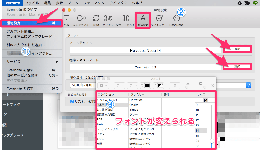
Task: Open the strikethrough style dropdown
Action: pyautogui.click(x=133, y=86)
